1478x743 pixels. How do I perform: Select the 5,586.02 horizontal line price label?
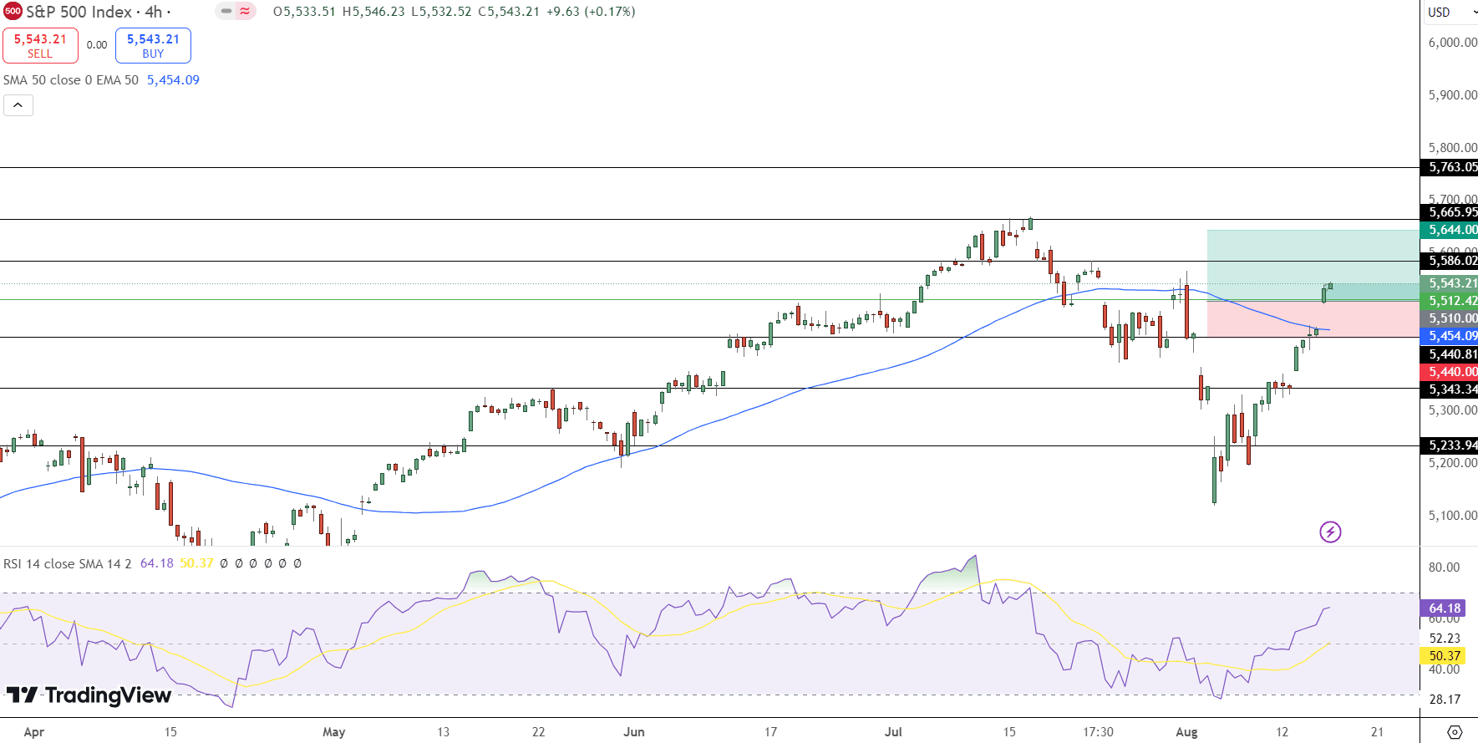(1450, 261)
